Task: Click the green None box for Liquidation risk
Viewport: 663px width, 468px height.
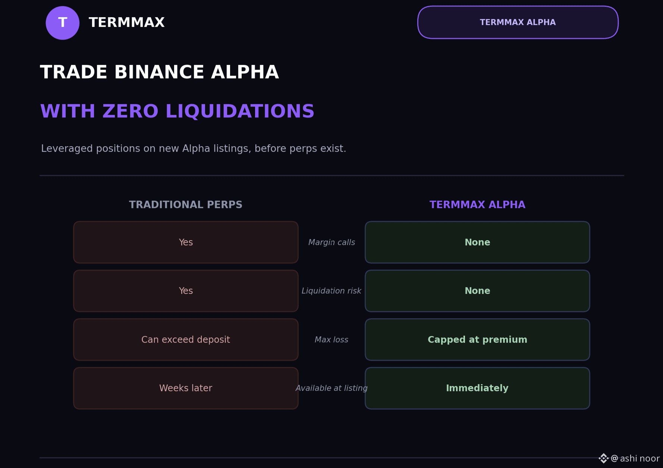Action: point(477,291)
